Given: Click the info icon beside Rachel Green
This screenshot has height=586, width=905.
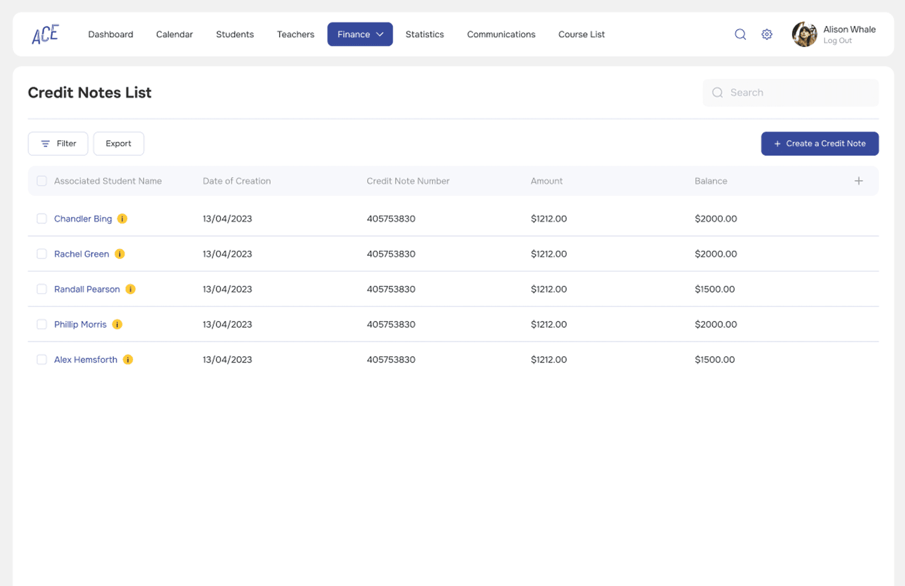Looking at the screenshot, I should (120, 254).
